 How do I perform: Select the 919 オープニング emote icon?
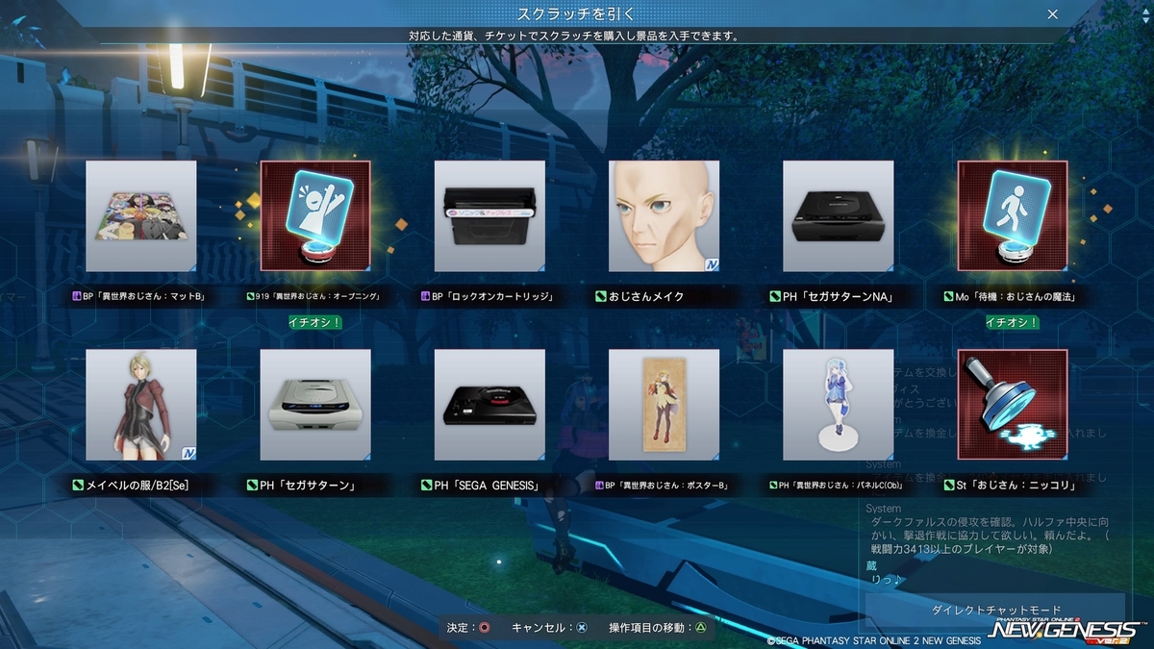(315, 216)
